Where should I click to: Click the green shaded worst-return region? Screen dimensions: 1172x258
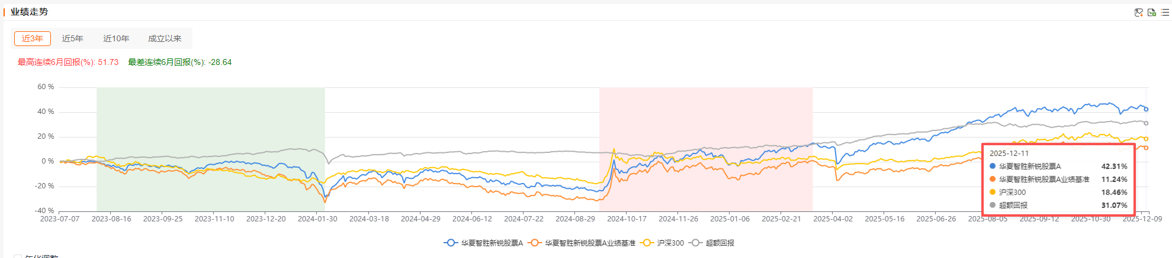tap(210, 118)
